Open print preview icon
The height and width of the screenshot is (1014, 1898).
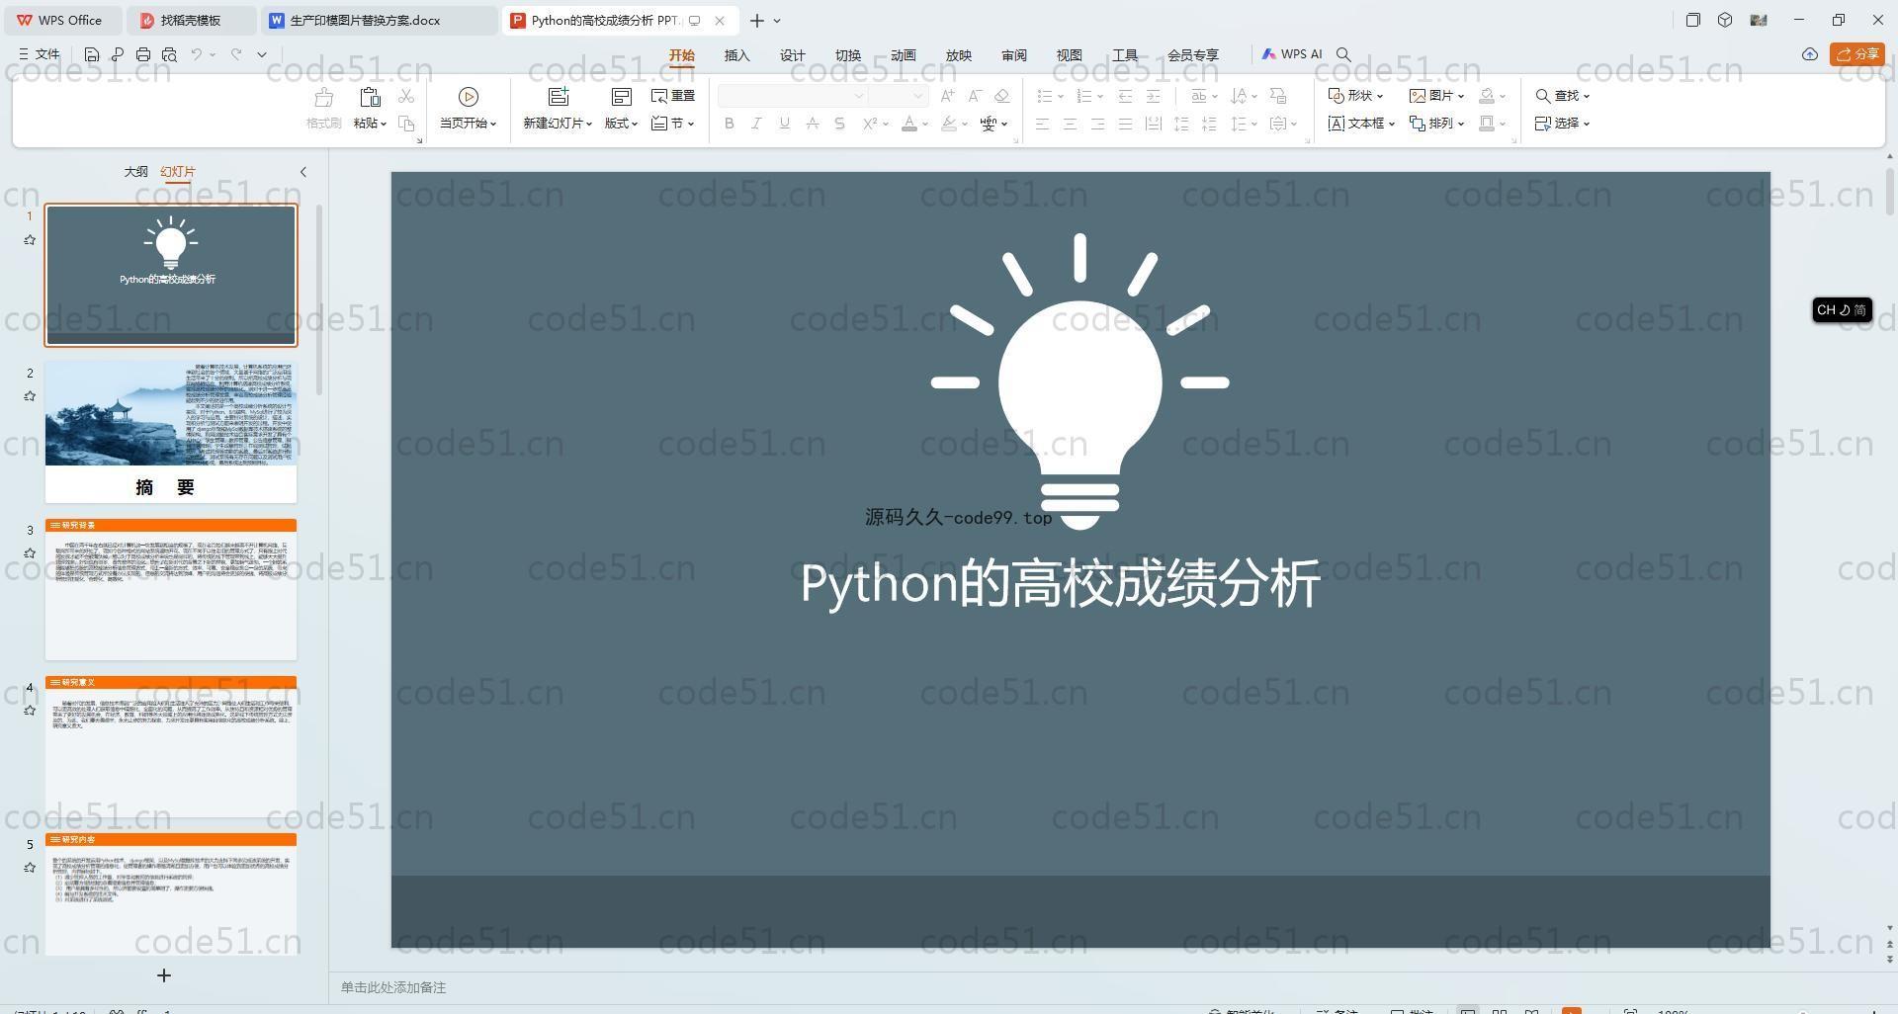pos(169,54)
